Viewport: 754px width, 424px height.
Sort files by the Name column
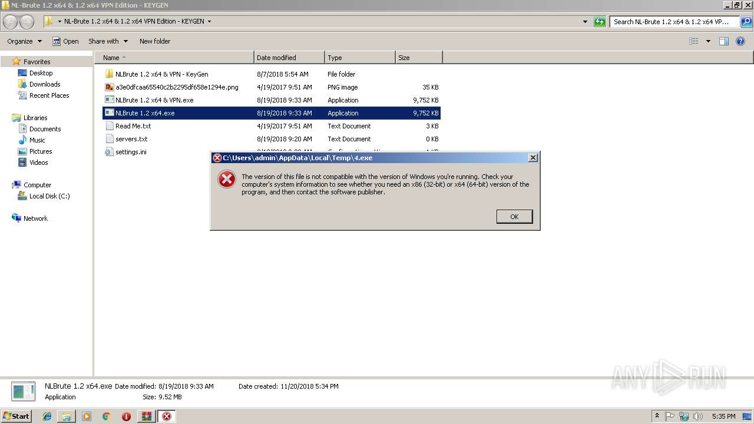click(x=174, y=58)
